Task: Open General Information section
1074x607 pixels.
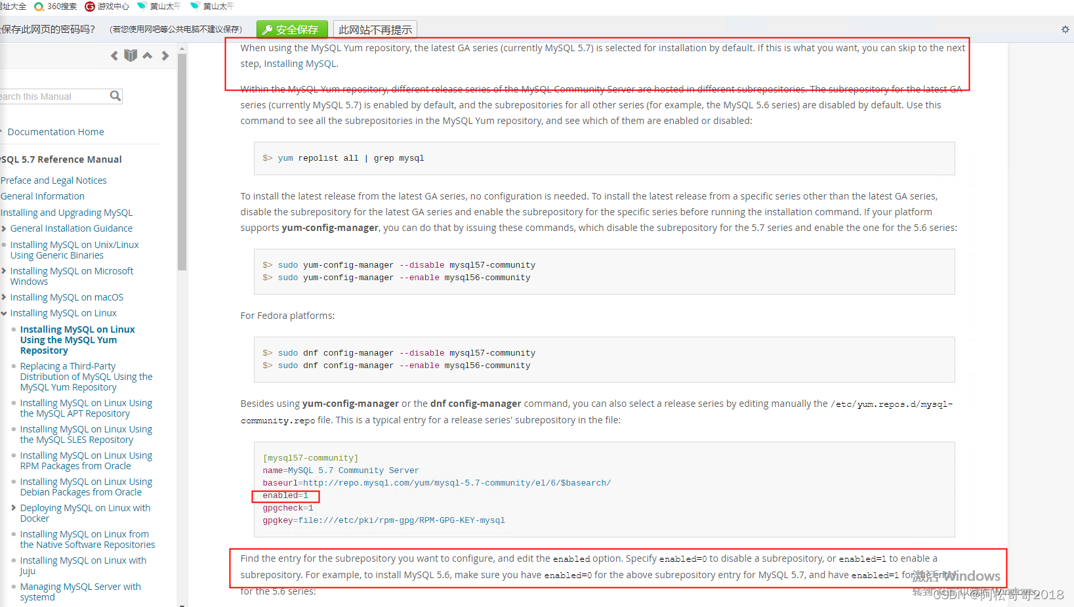Action: [x=43, y=196]
